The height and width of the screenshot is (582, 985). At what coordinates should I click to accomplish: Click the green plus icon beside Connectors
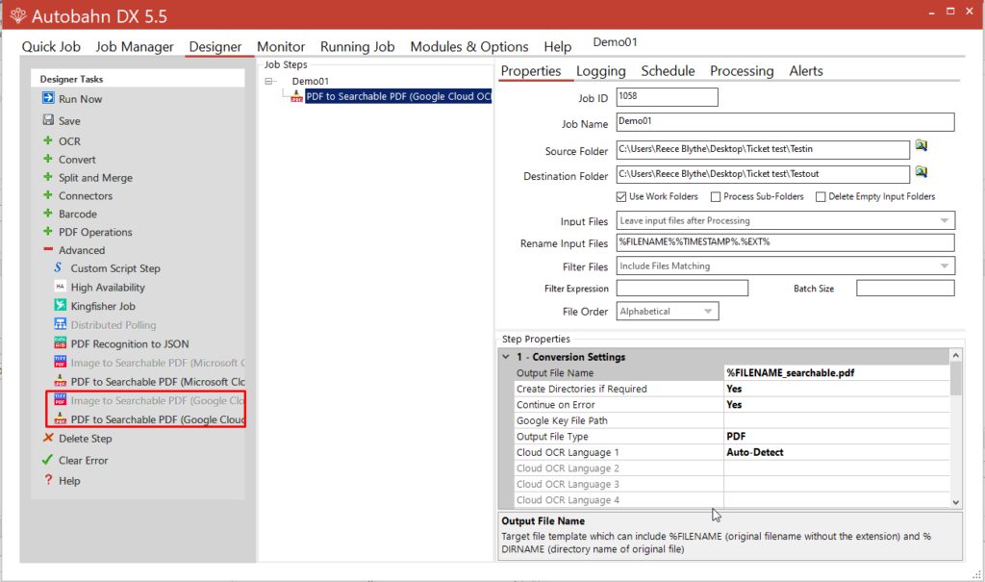point(48,195)
